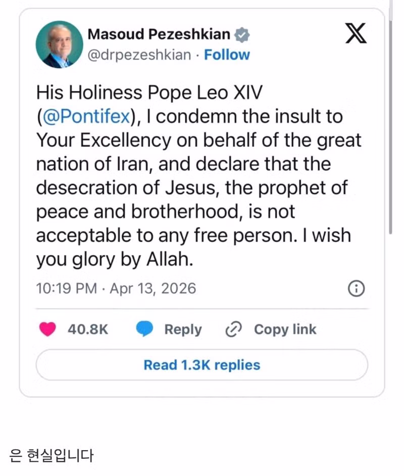
Task: Click the blue verified badge
Action: pyautogui.click(x=242, y=35)
